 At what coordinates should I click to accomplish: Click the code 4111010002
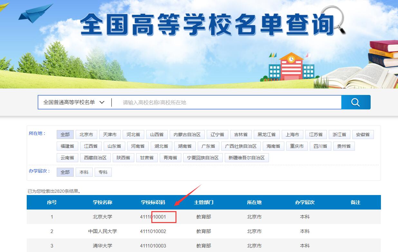click(153, 231)
